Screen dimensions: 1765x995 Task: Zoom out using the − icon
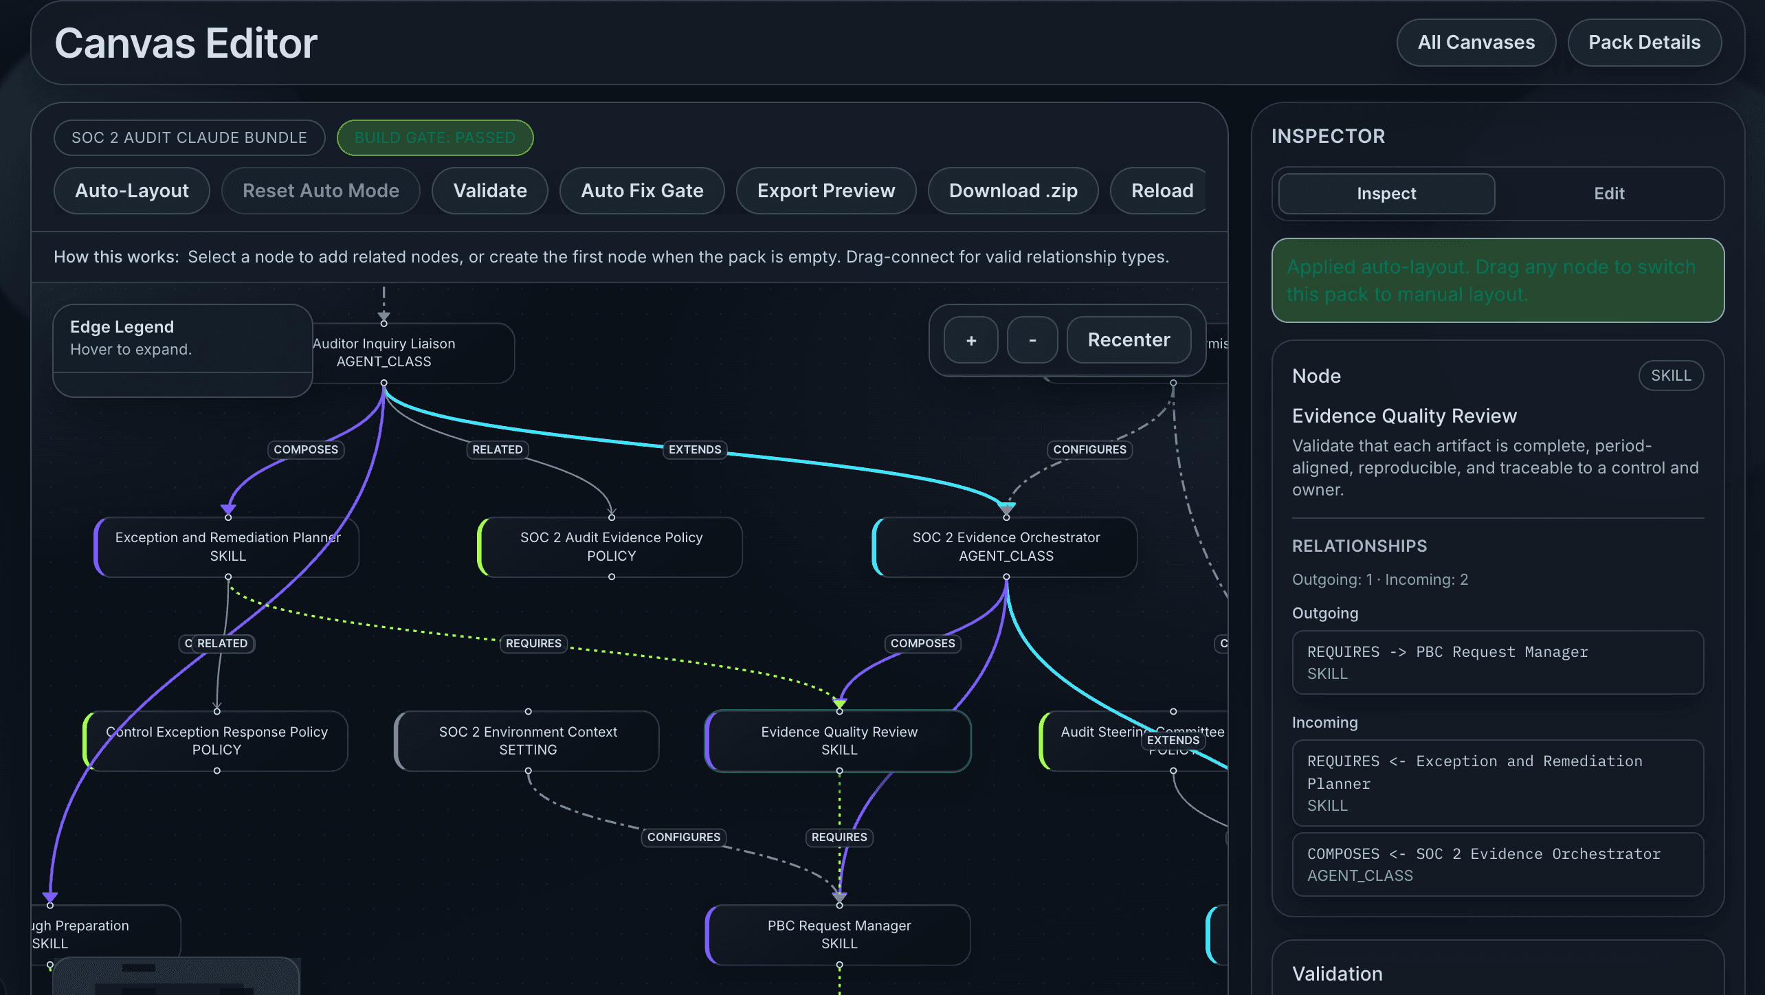click(1032, 339)
